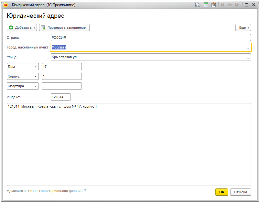Open the calendar icon in title bar
Screen dimensions: 260x203
[x=213, y=5]
